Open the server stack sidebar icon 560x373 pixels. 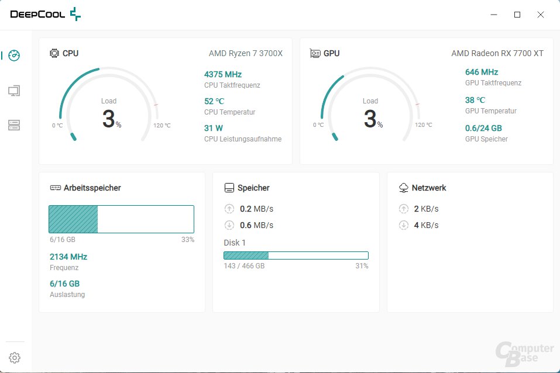(15, 125)
